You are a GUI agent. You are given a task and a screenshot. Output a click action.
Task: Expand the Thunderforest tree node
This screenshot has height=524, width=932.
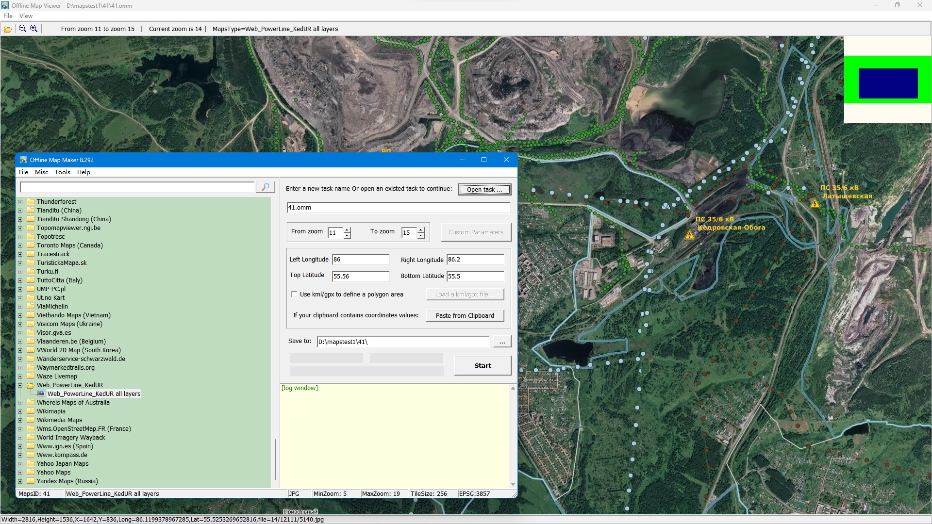point(20,202)
